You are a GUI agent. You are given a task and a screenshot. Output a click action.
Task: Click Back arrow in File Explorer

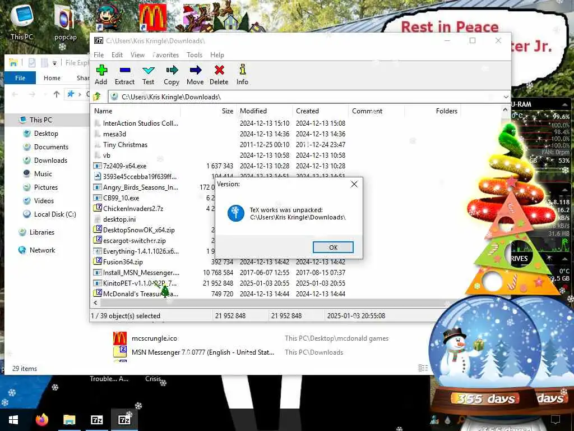(15, 94)
